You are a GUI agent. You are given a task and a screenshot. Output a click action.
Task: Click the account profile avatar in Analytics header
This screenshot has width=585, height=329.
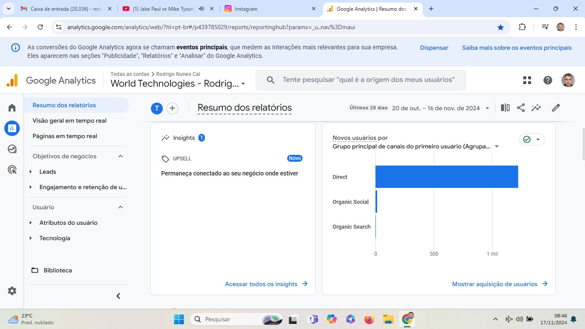(568, 80)
